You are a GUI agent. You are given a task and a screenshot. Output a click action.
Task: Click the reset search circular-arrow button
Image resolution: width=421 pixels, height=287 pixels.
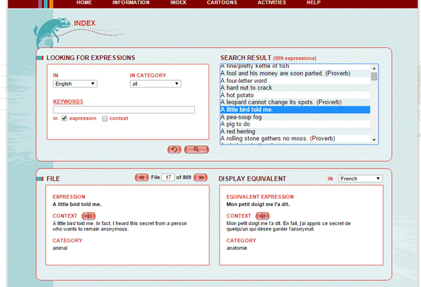pos(174,150)
